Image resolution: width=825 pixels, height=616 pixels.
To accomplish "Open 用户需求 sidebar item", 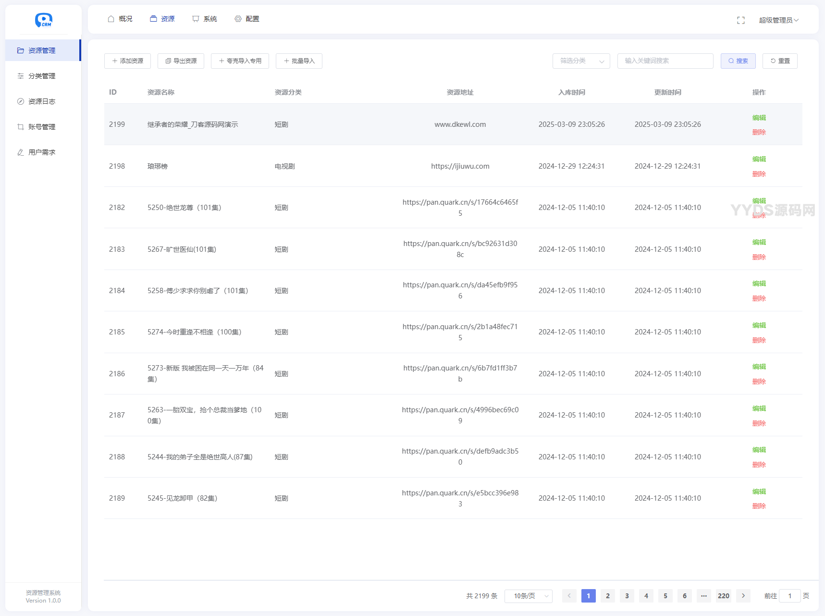I will coord(42,152).
